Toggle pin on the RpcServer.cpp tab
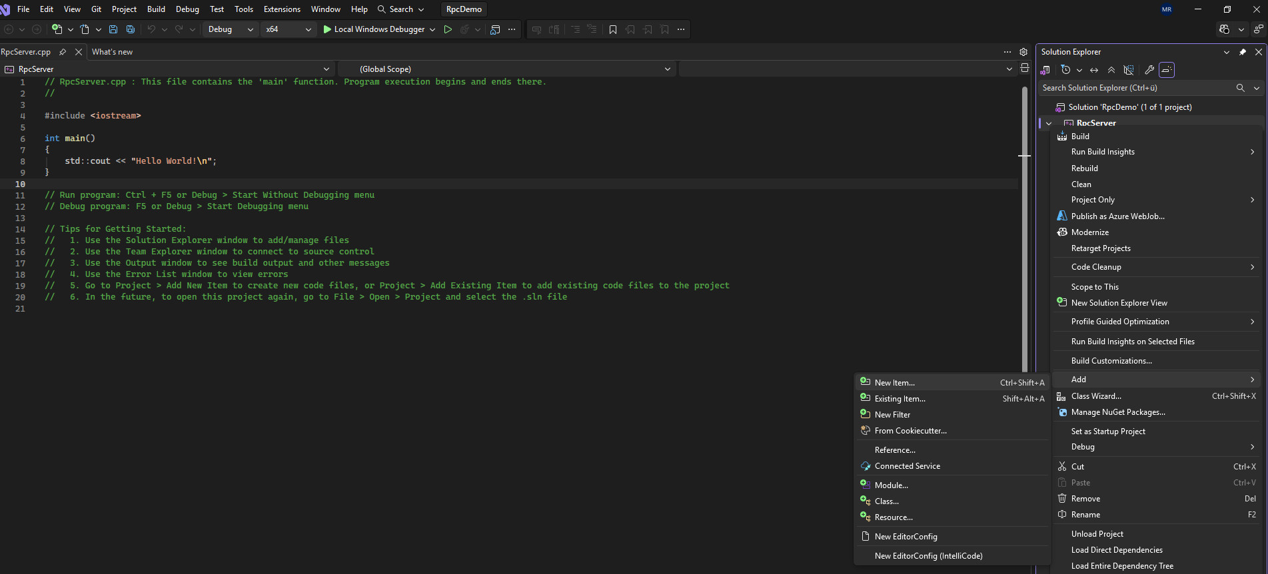 point(63,52)
